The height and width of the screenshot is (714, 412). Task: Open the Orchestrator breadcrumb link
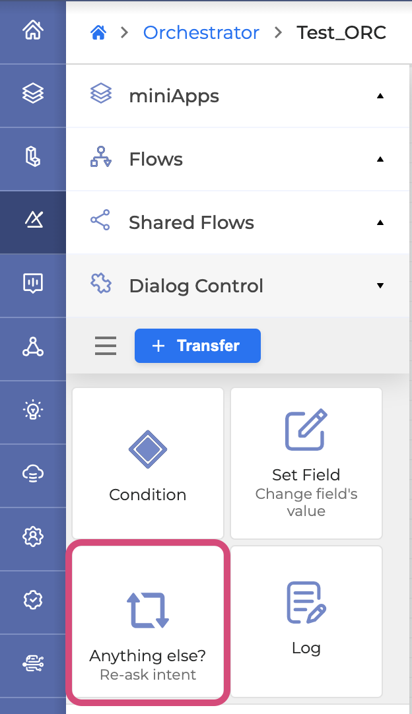(201, 32)
